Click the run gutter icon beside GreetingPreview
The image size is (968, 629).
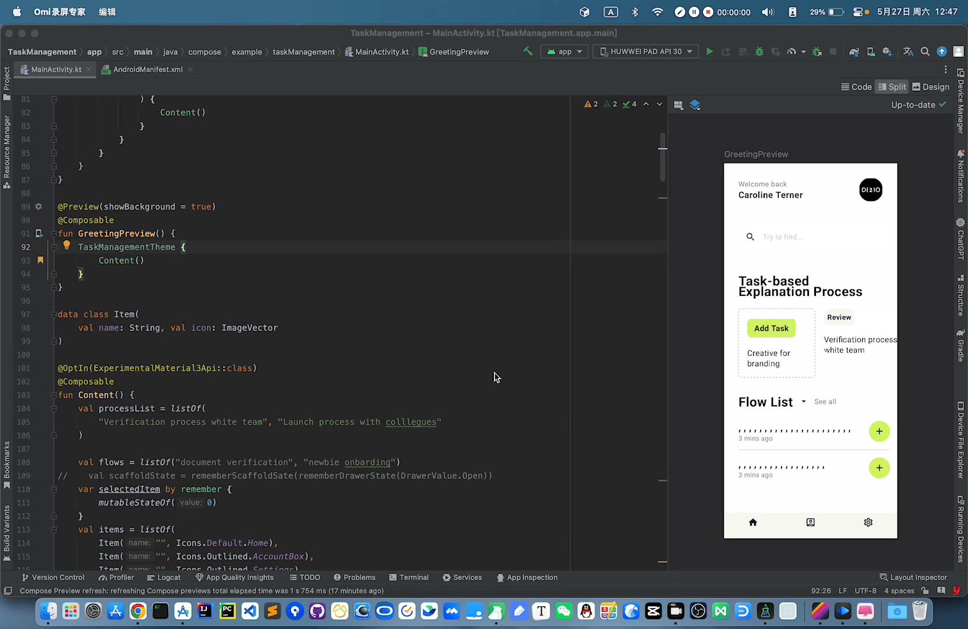[39, 234]
